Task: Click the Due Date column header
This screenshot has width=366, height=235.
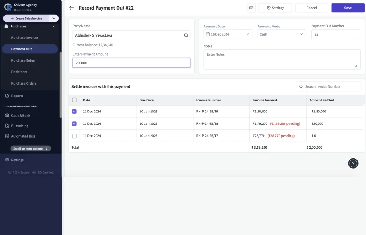Action: click(x=146, y=100)
